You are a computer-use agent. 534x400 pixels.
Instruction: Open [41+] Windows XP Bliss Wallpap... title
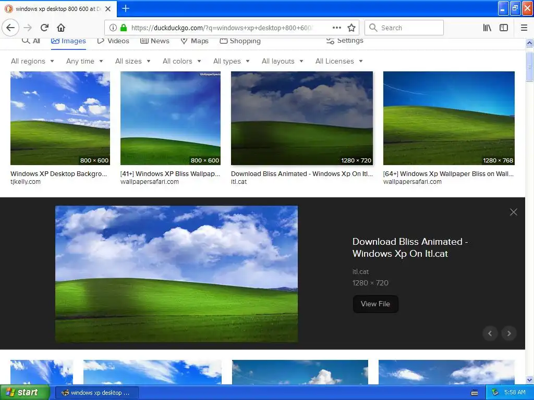point(171,174)
